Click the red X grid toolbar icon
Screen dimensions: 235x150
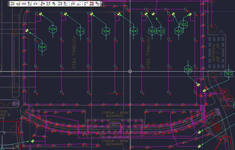[x=91, y=4]
